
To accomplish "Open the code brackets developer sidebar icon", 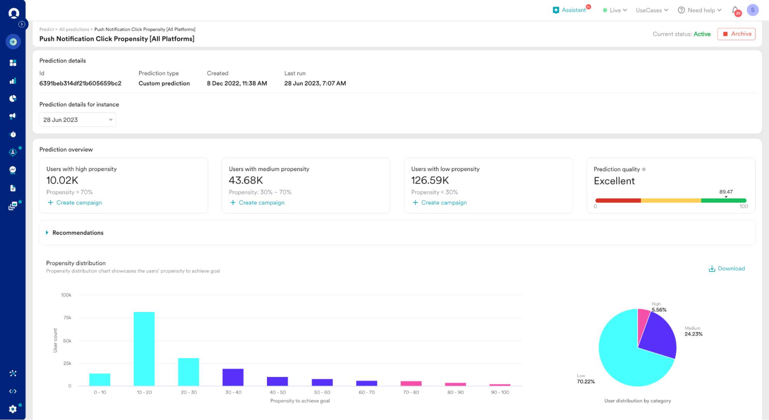I will (x=13, y=391).
